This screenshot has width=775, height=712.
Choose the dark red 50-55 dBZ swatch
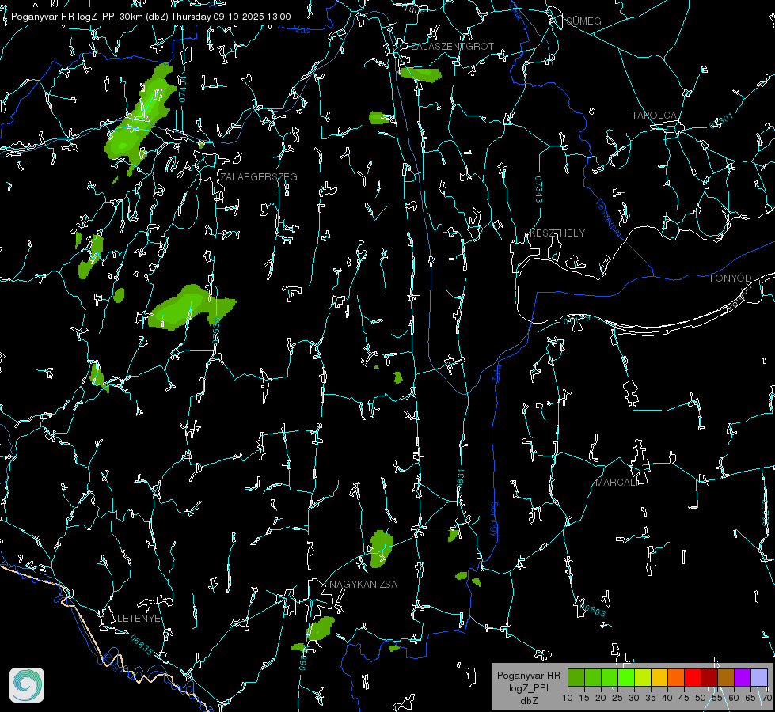709,677
